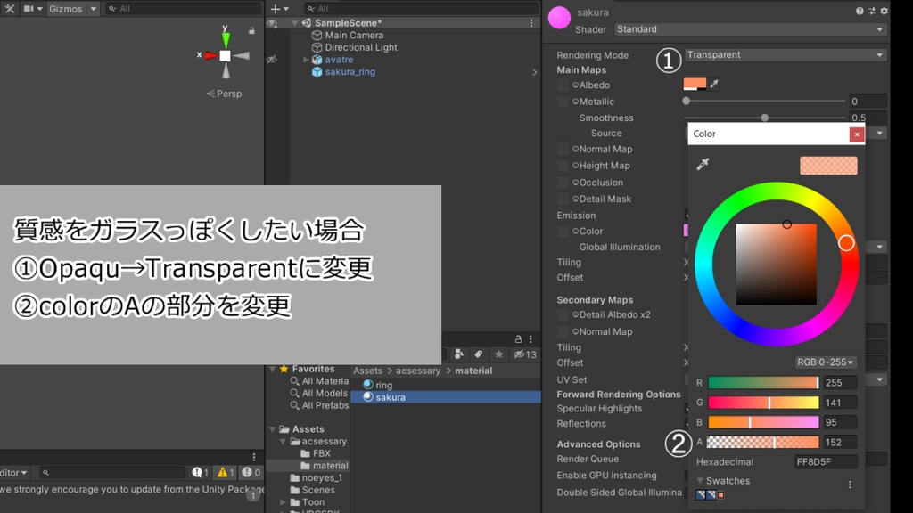Open Swatches options menu dots
Screen dimensions: 913x513
tap(850, 484)
